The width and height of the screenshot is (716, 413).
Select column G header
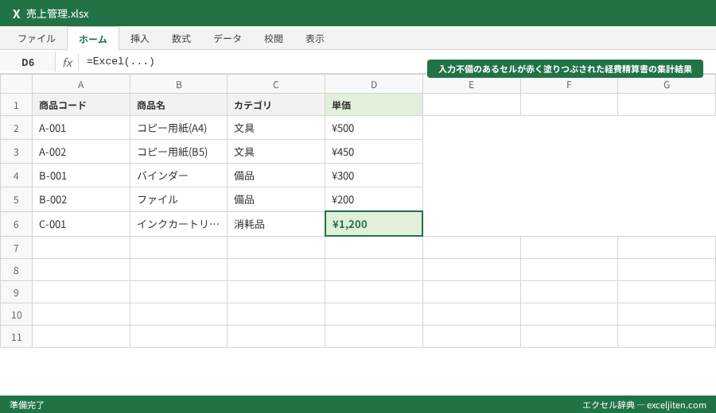(x=667, y=84)
